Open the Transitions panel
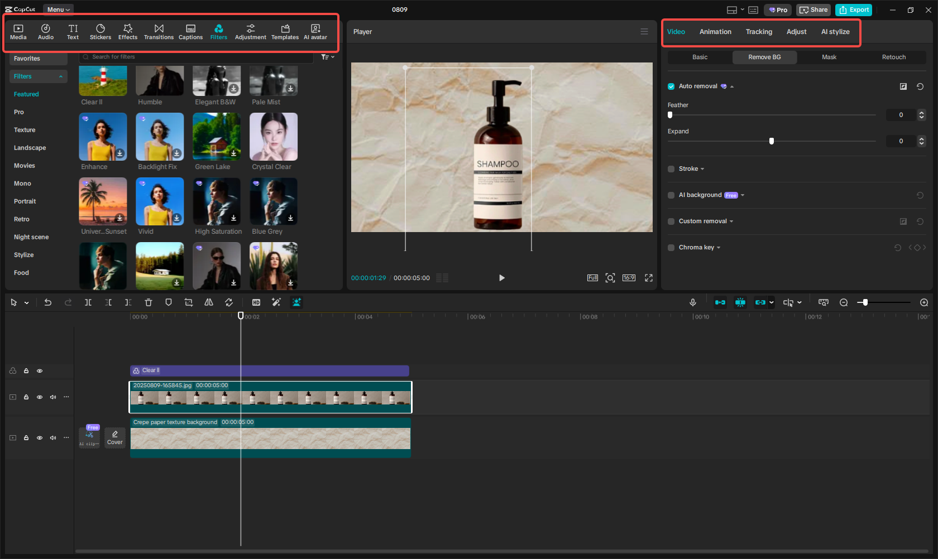 (159, 32)
